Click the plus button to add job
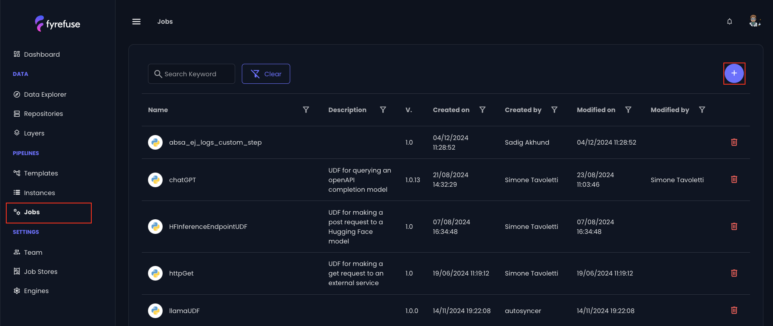Image resolution: width=773 pixels, height=326 pixels. tap(734, 73)
